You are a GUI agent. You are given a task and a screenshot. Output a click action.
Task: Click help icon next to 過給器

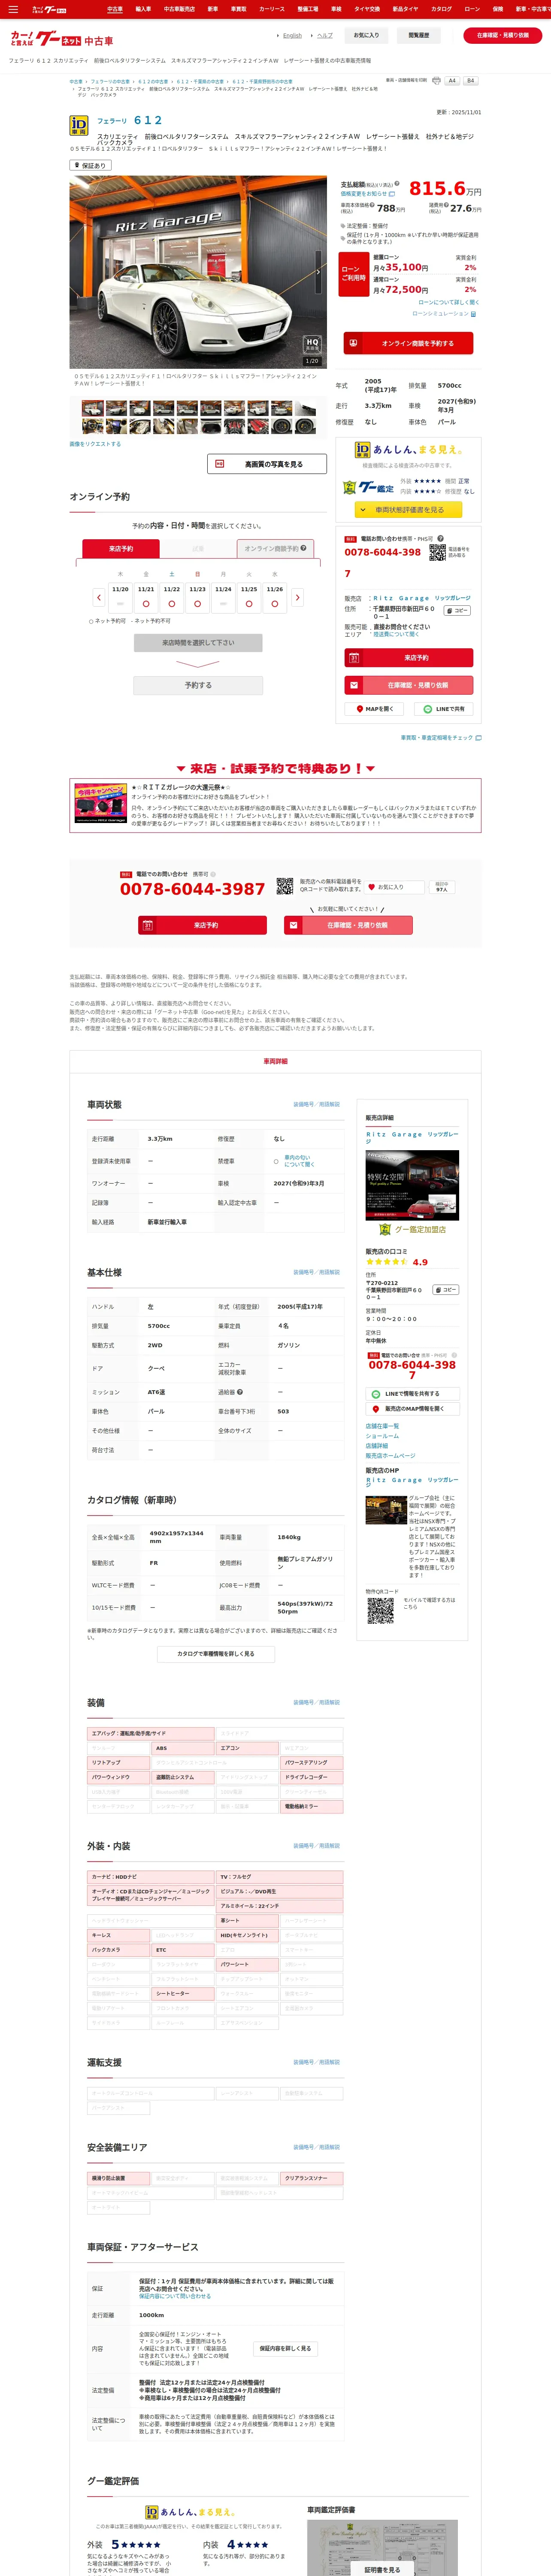point(240,1392)
